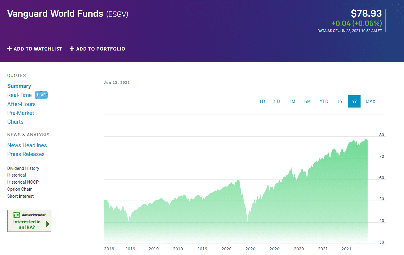Click the Interested in an IRA ad
404x255 pixels.
[x=29, y=221]
